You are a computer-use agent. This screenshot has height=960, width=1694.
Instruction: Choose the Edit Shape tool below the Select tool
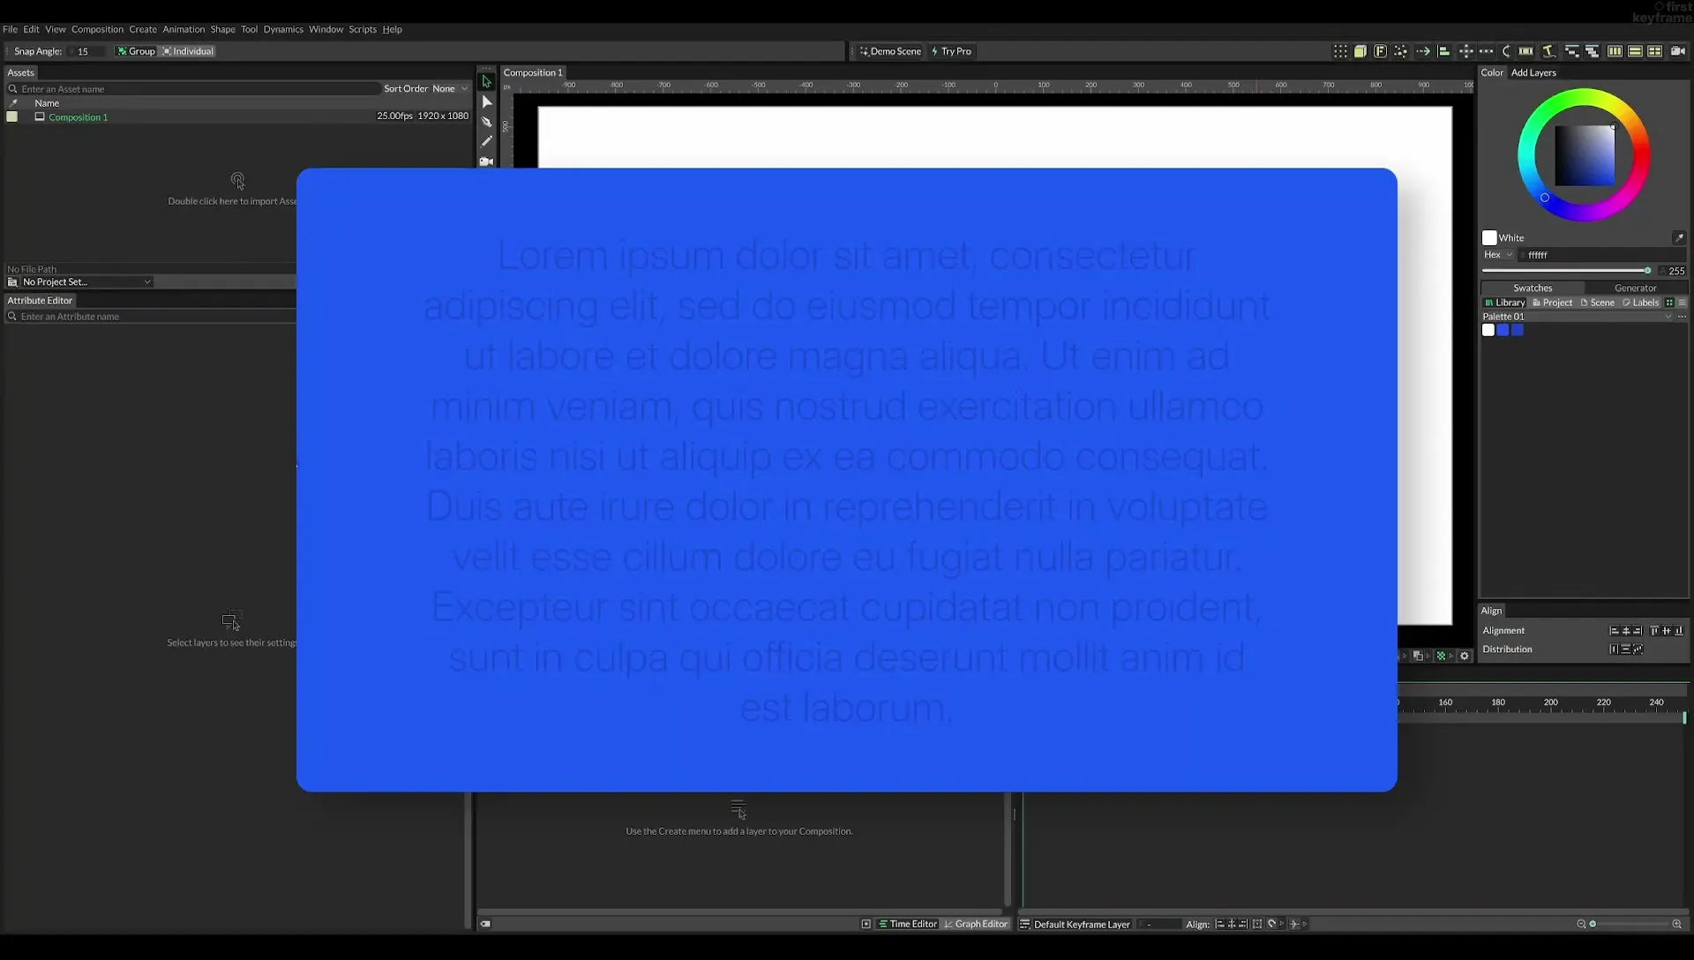pos(486,102)
